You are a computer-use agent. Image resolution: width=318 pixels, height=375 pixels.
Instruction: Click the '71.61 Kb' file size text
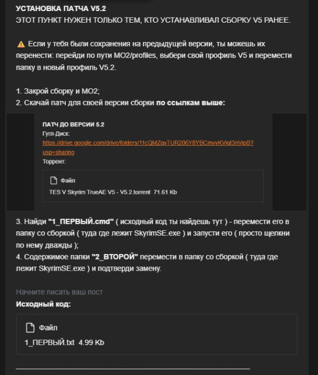[165, 192]
